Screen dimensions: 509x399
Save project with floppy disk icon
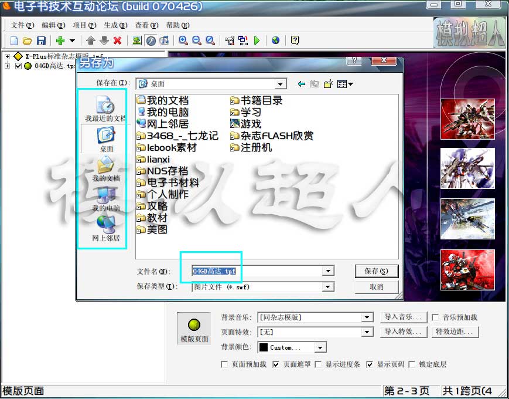(x=41, y=40)
